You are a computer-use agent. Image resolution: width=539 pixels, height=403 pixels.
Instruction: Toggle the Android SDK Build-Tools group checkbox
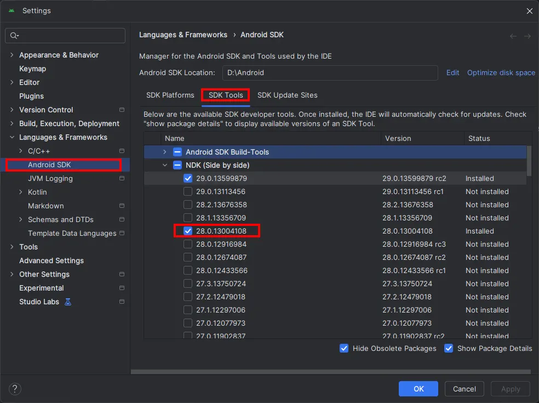177,152
